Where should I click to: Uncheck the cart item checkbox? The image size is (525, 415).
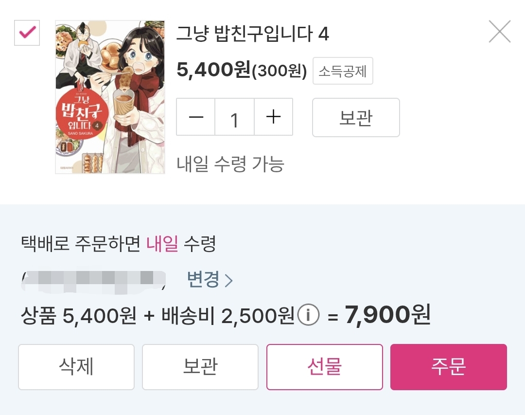tap(27, 33)
